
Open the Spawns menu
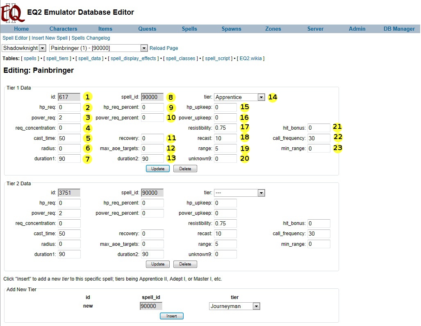coord(231,29)
